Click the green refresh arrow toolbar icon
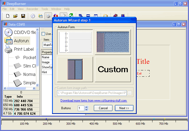Screen dimensions: 189x131 pos(71,16)
